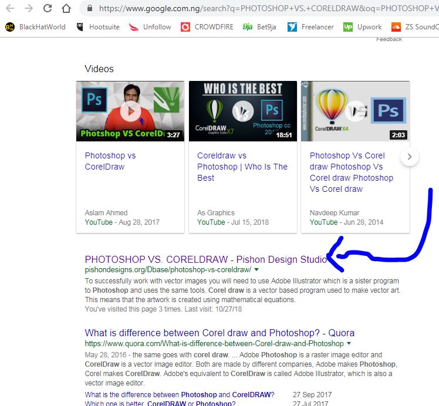Play the Photshop VS CorelDraw 3:27 video
The image size is (439, 406).
[x=130, y=111]
